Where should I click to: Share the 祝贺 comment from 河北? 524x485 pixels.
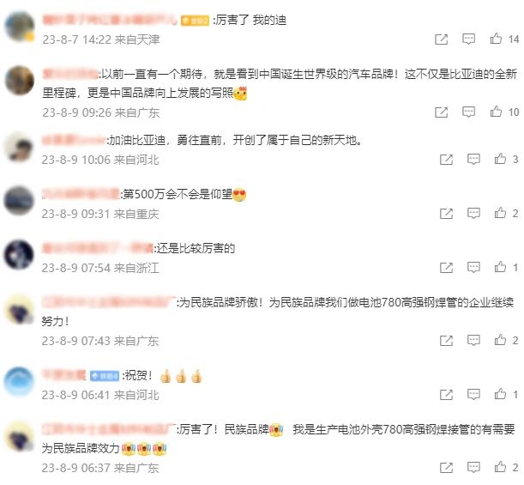446,395
